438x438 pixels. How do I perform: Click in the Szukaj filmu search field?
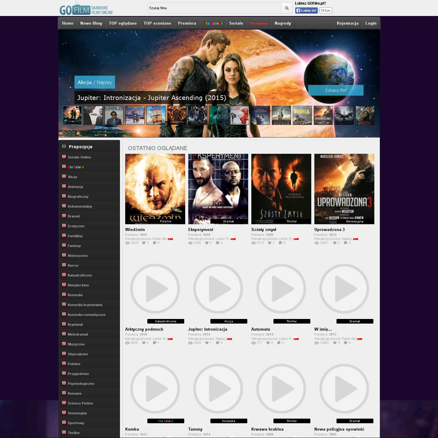point(214,8)
